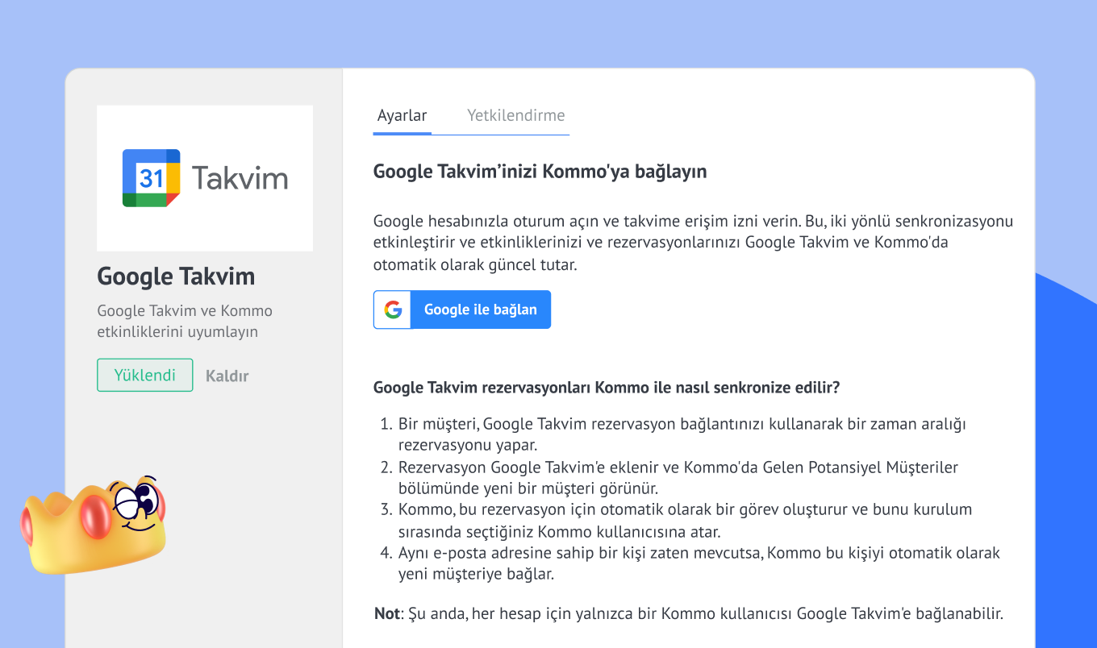Switch to the Yetkilendirme tab
The height and width of the screenshot is (648, 1097).
(x=515, y=115)
